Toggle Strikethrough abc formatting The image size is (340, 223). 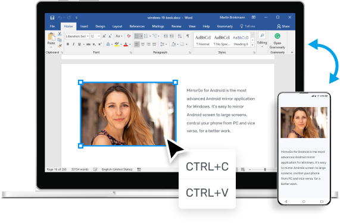(88, 44)
